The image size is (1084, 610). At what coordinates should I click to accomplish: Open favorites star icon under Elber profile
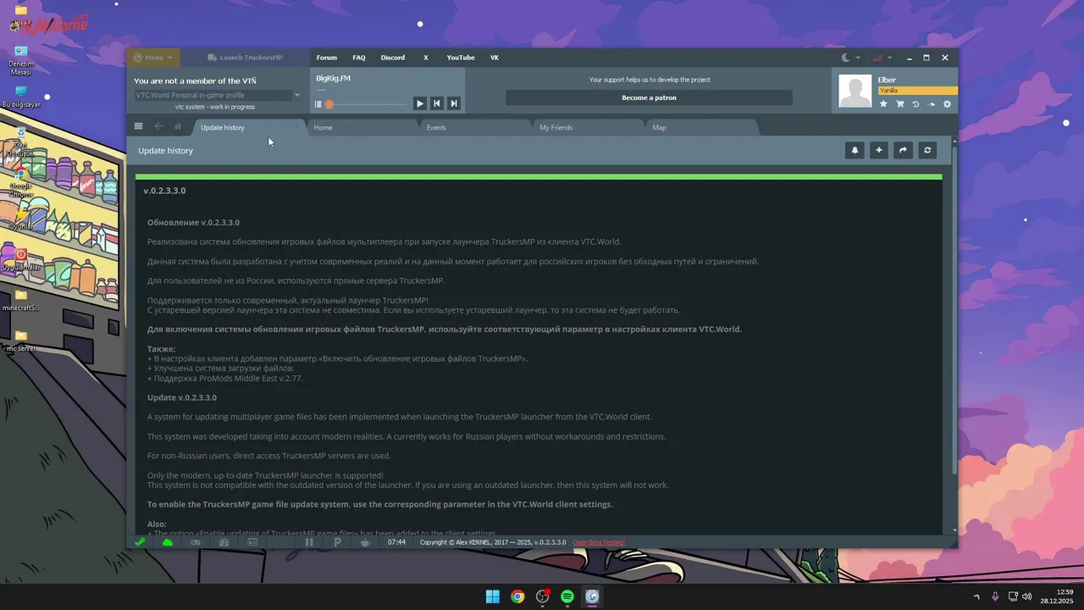883,104
